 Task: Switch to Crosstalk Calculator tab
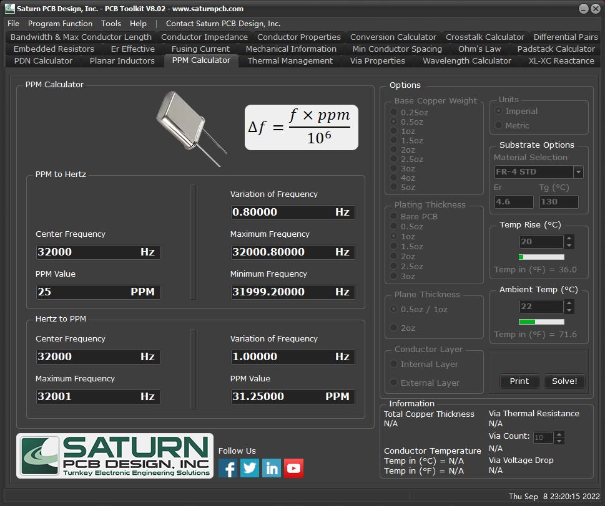485,37
